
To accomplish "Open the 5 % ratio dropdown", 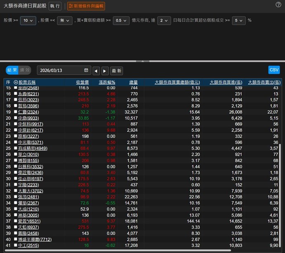I will click(x=239, y=21).
